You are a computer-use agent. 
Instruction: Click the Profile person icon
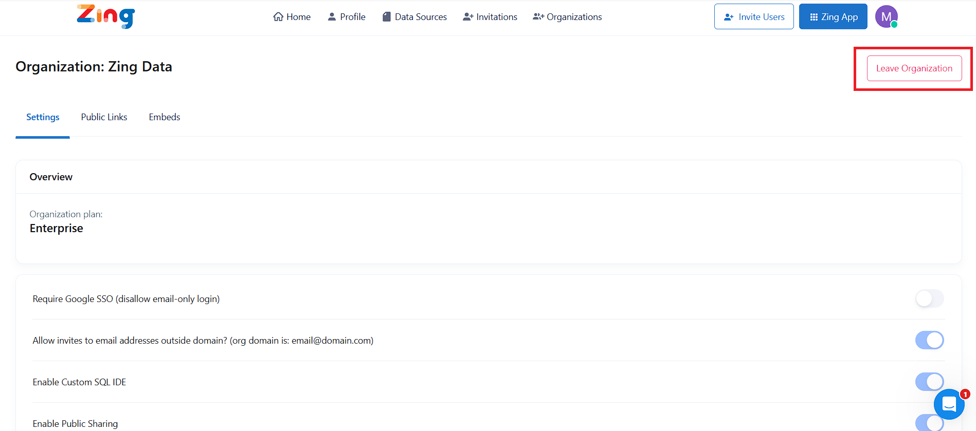point(332,17)
